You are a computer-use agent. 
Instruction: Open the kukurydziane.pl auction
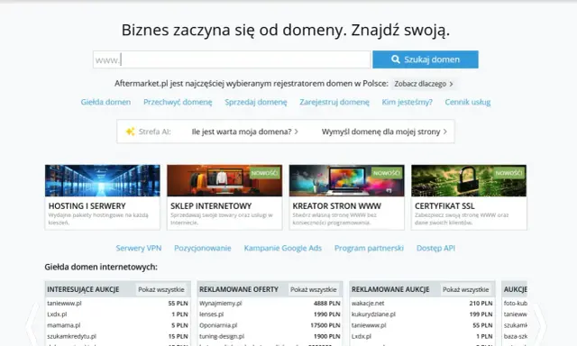point(373,314)
